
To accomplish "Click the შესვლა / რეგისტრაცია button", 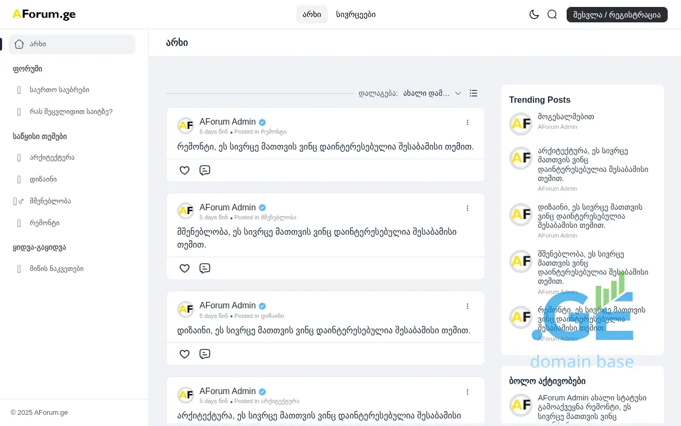I will pos(617,14).
